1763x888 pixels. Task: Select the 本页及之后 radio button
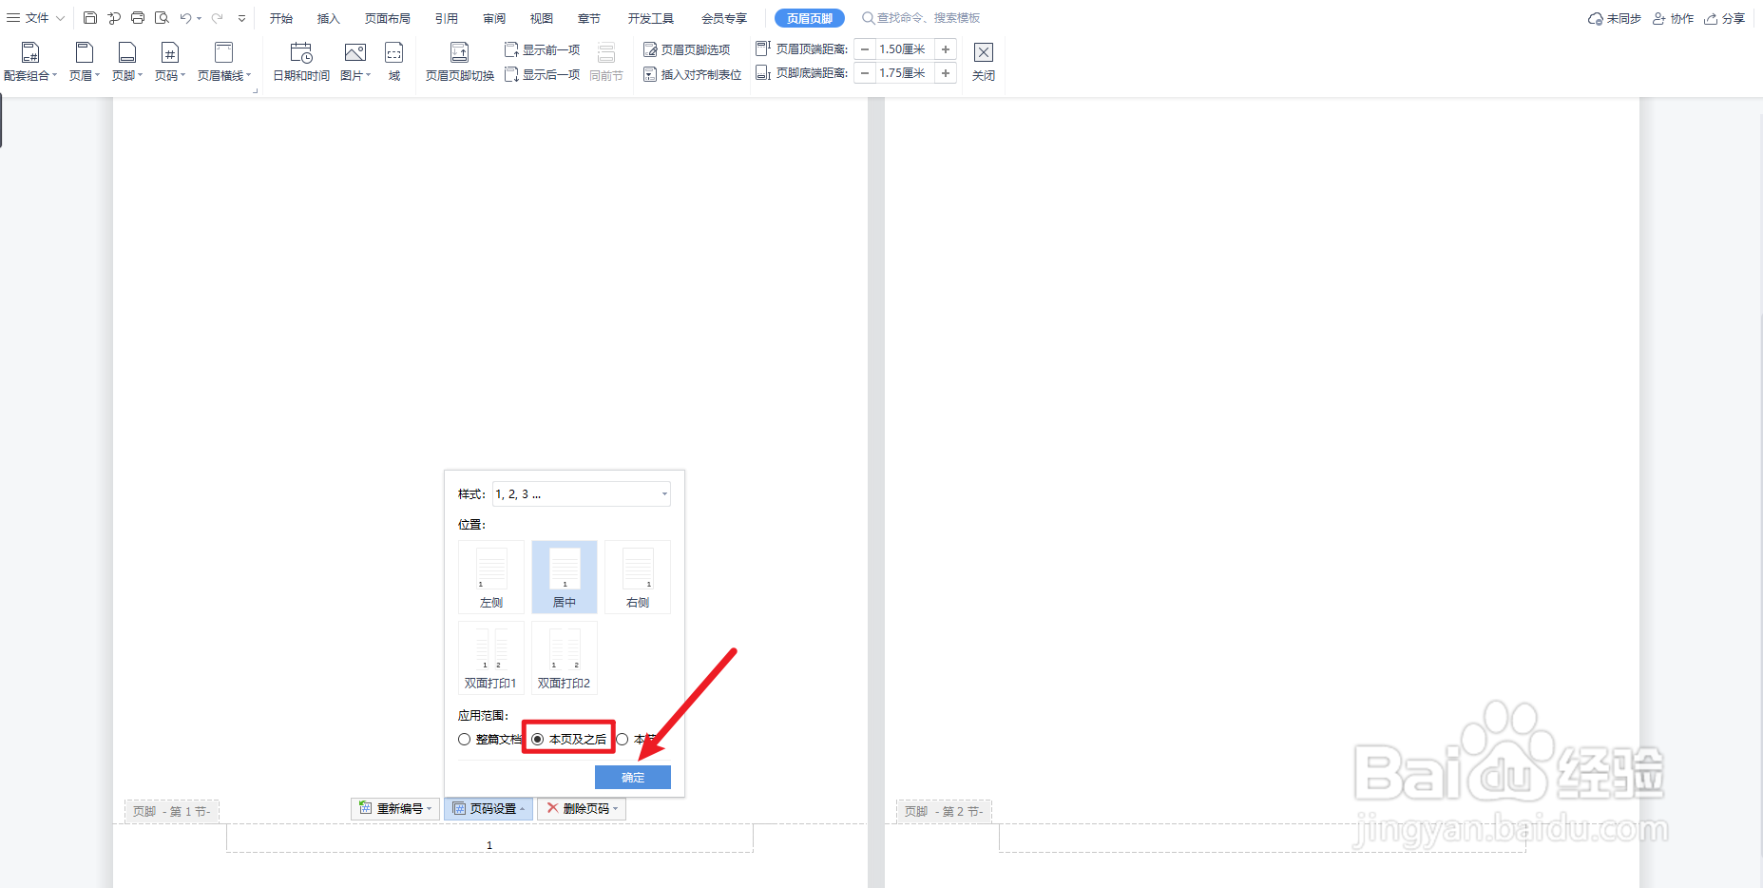click(x=538, y=740)
